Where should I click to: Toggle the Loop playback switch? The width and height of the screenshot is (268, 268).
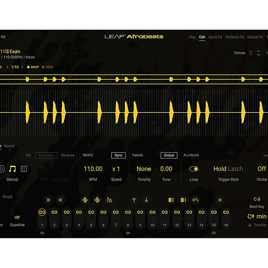pos(194,169)
